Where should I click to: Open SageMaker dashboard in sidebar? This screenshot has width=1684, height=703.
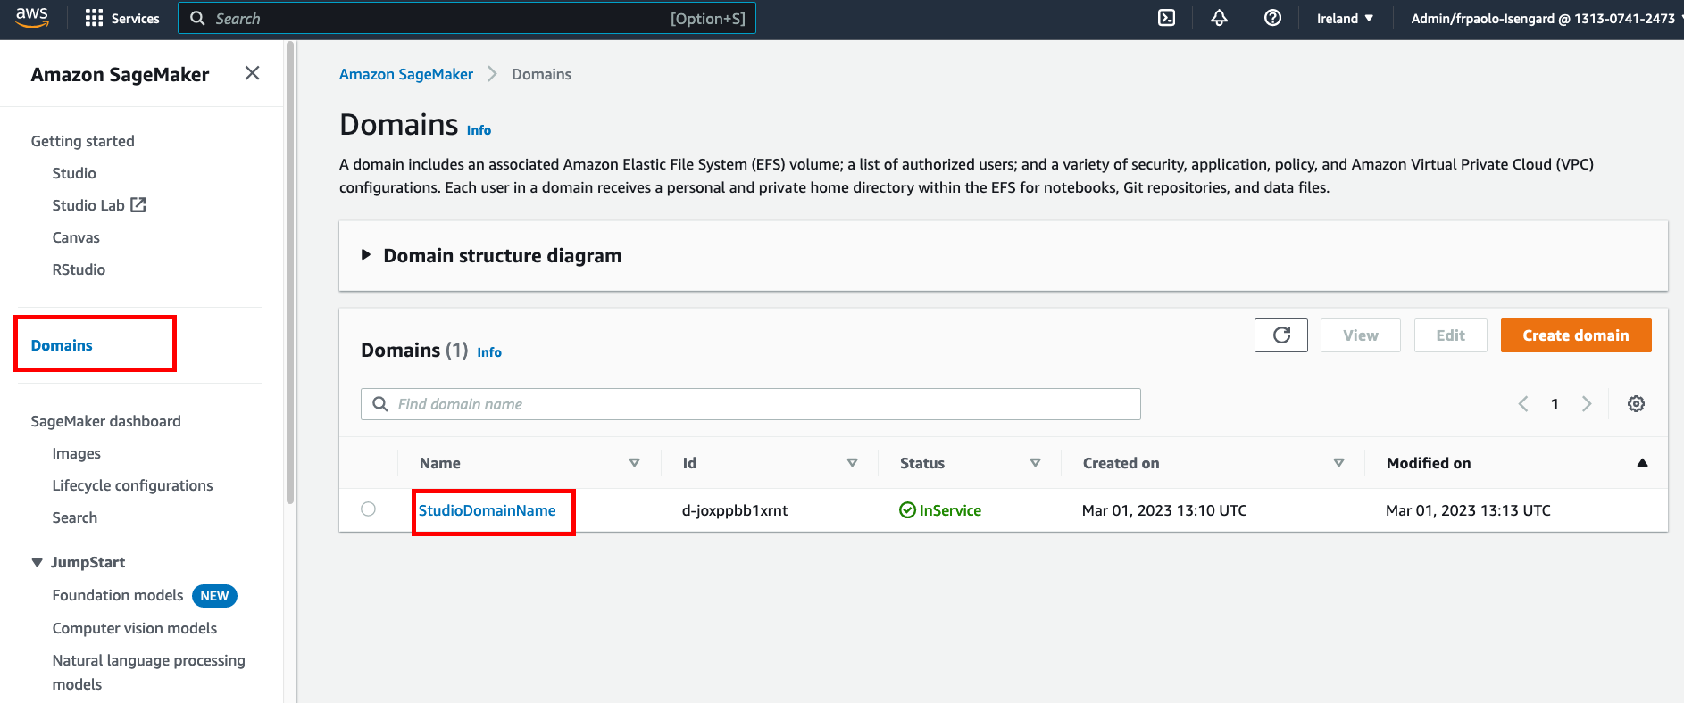tap(105, 421)
